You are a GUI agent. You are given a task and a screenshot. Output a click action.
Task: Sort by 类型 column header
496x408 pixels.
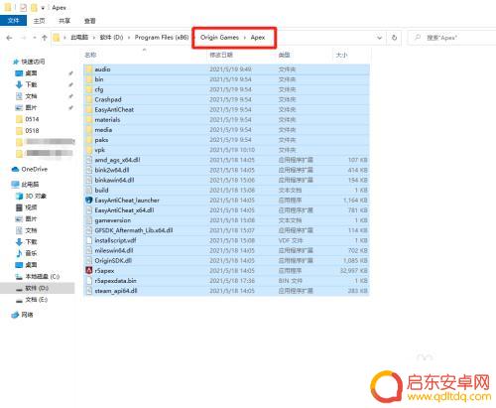[x=284, y=55]
